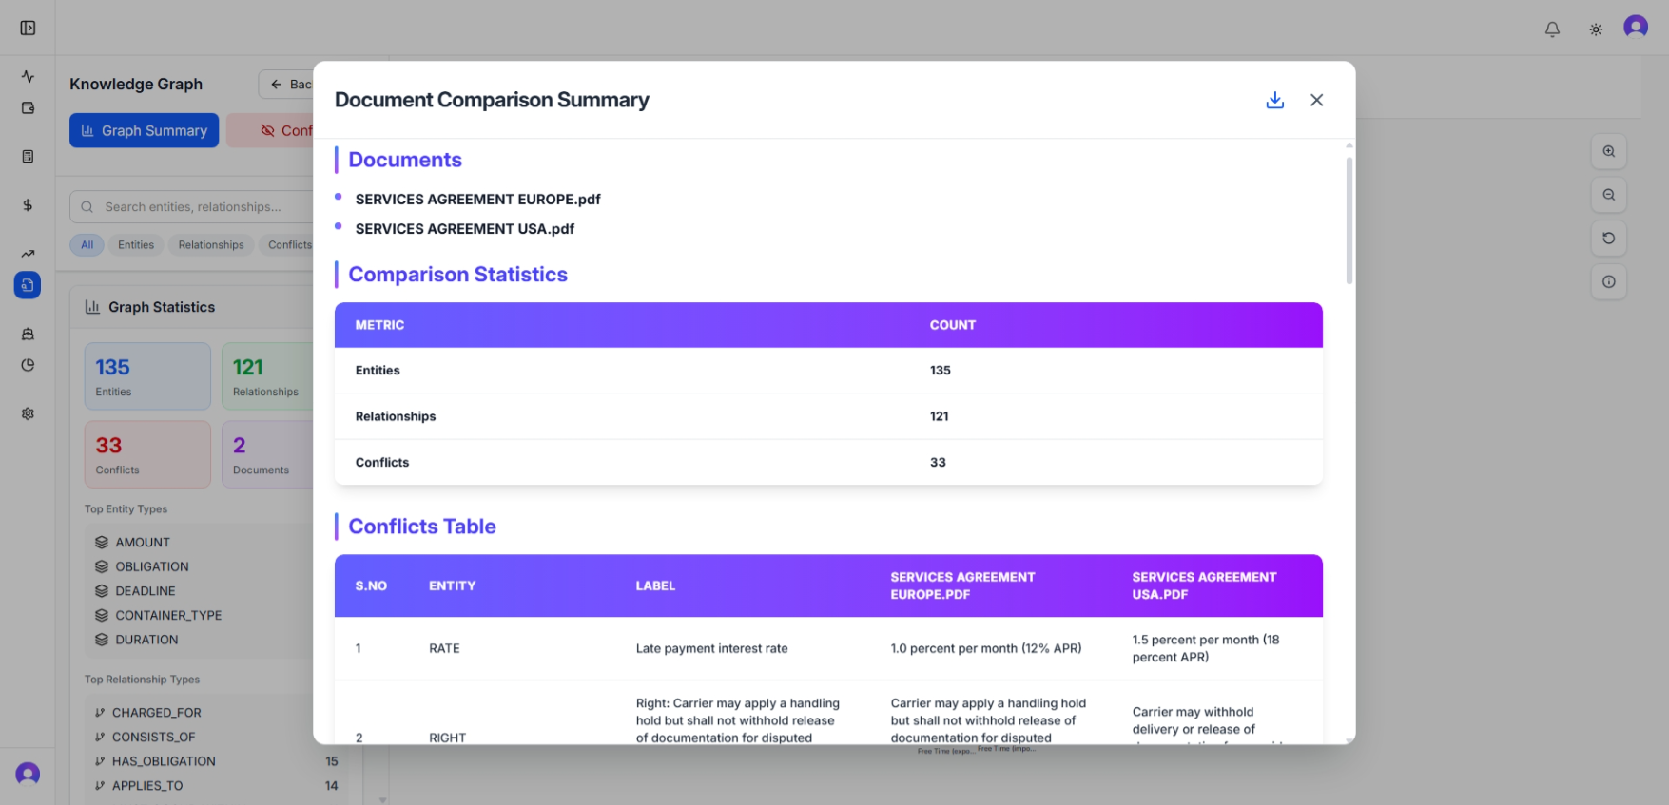Select the Entities filter chip
Viewport: 1669px width, 805px height.
pos(136,245)
